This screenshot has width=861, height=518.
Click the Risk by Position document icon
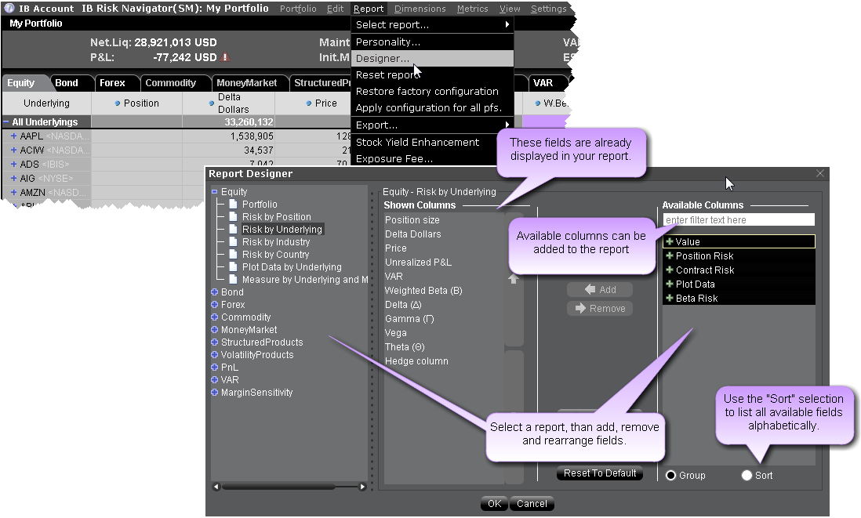[233, 217]
